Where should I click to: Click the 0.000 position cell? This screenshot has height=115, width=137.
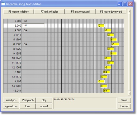(x=15, y=21)
